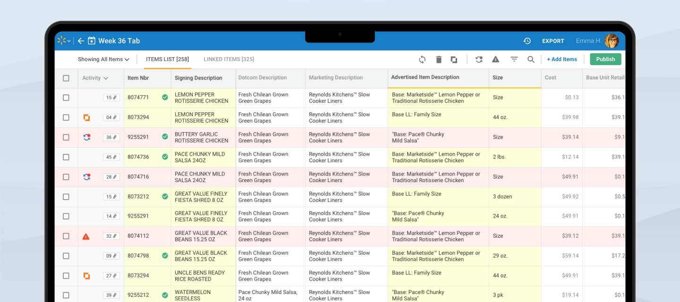
Task: Click the sync arrows icon left of trash
Action: tap(422, 59)
